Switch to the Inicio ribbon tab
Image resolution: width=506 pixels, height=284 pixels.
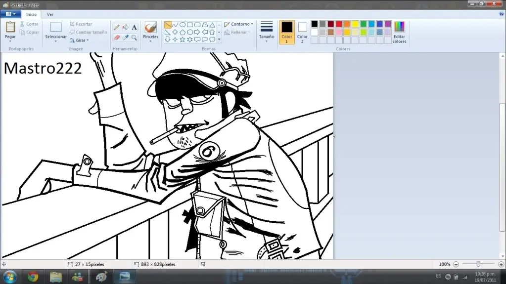(31, 14)
